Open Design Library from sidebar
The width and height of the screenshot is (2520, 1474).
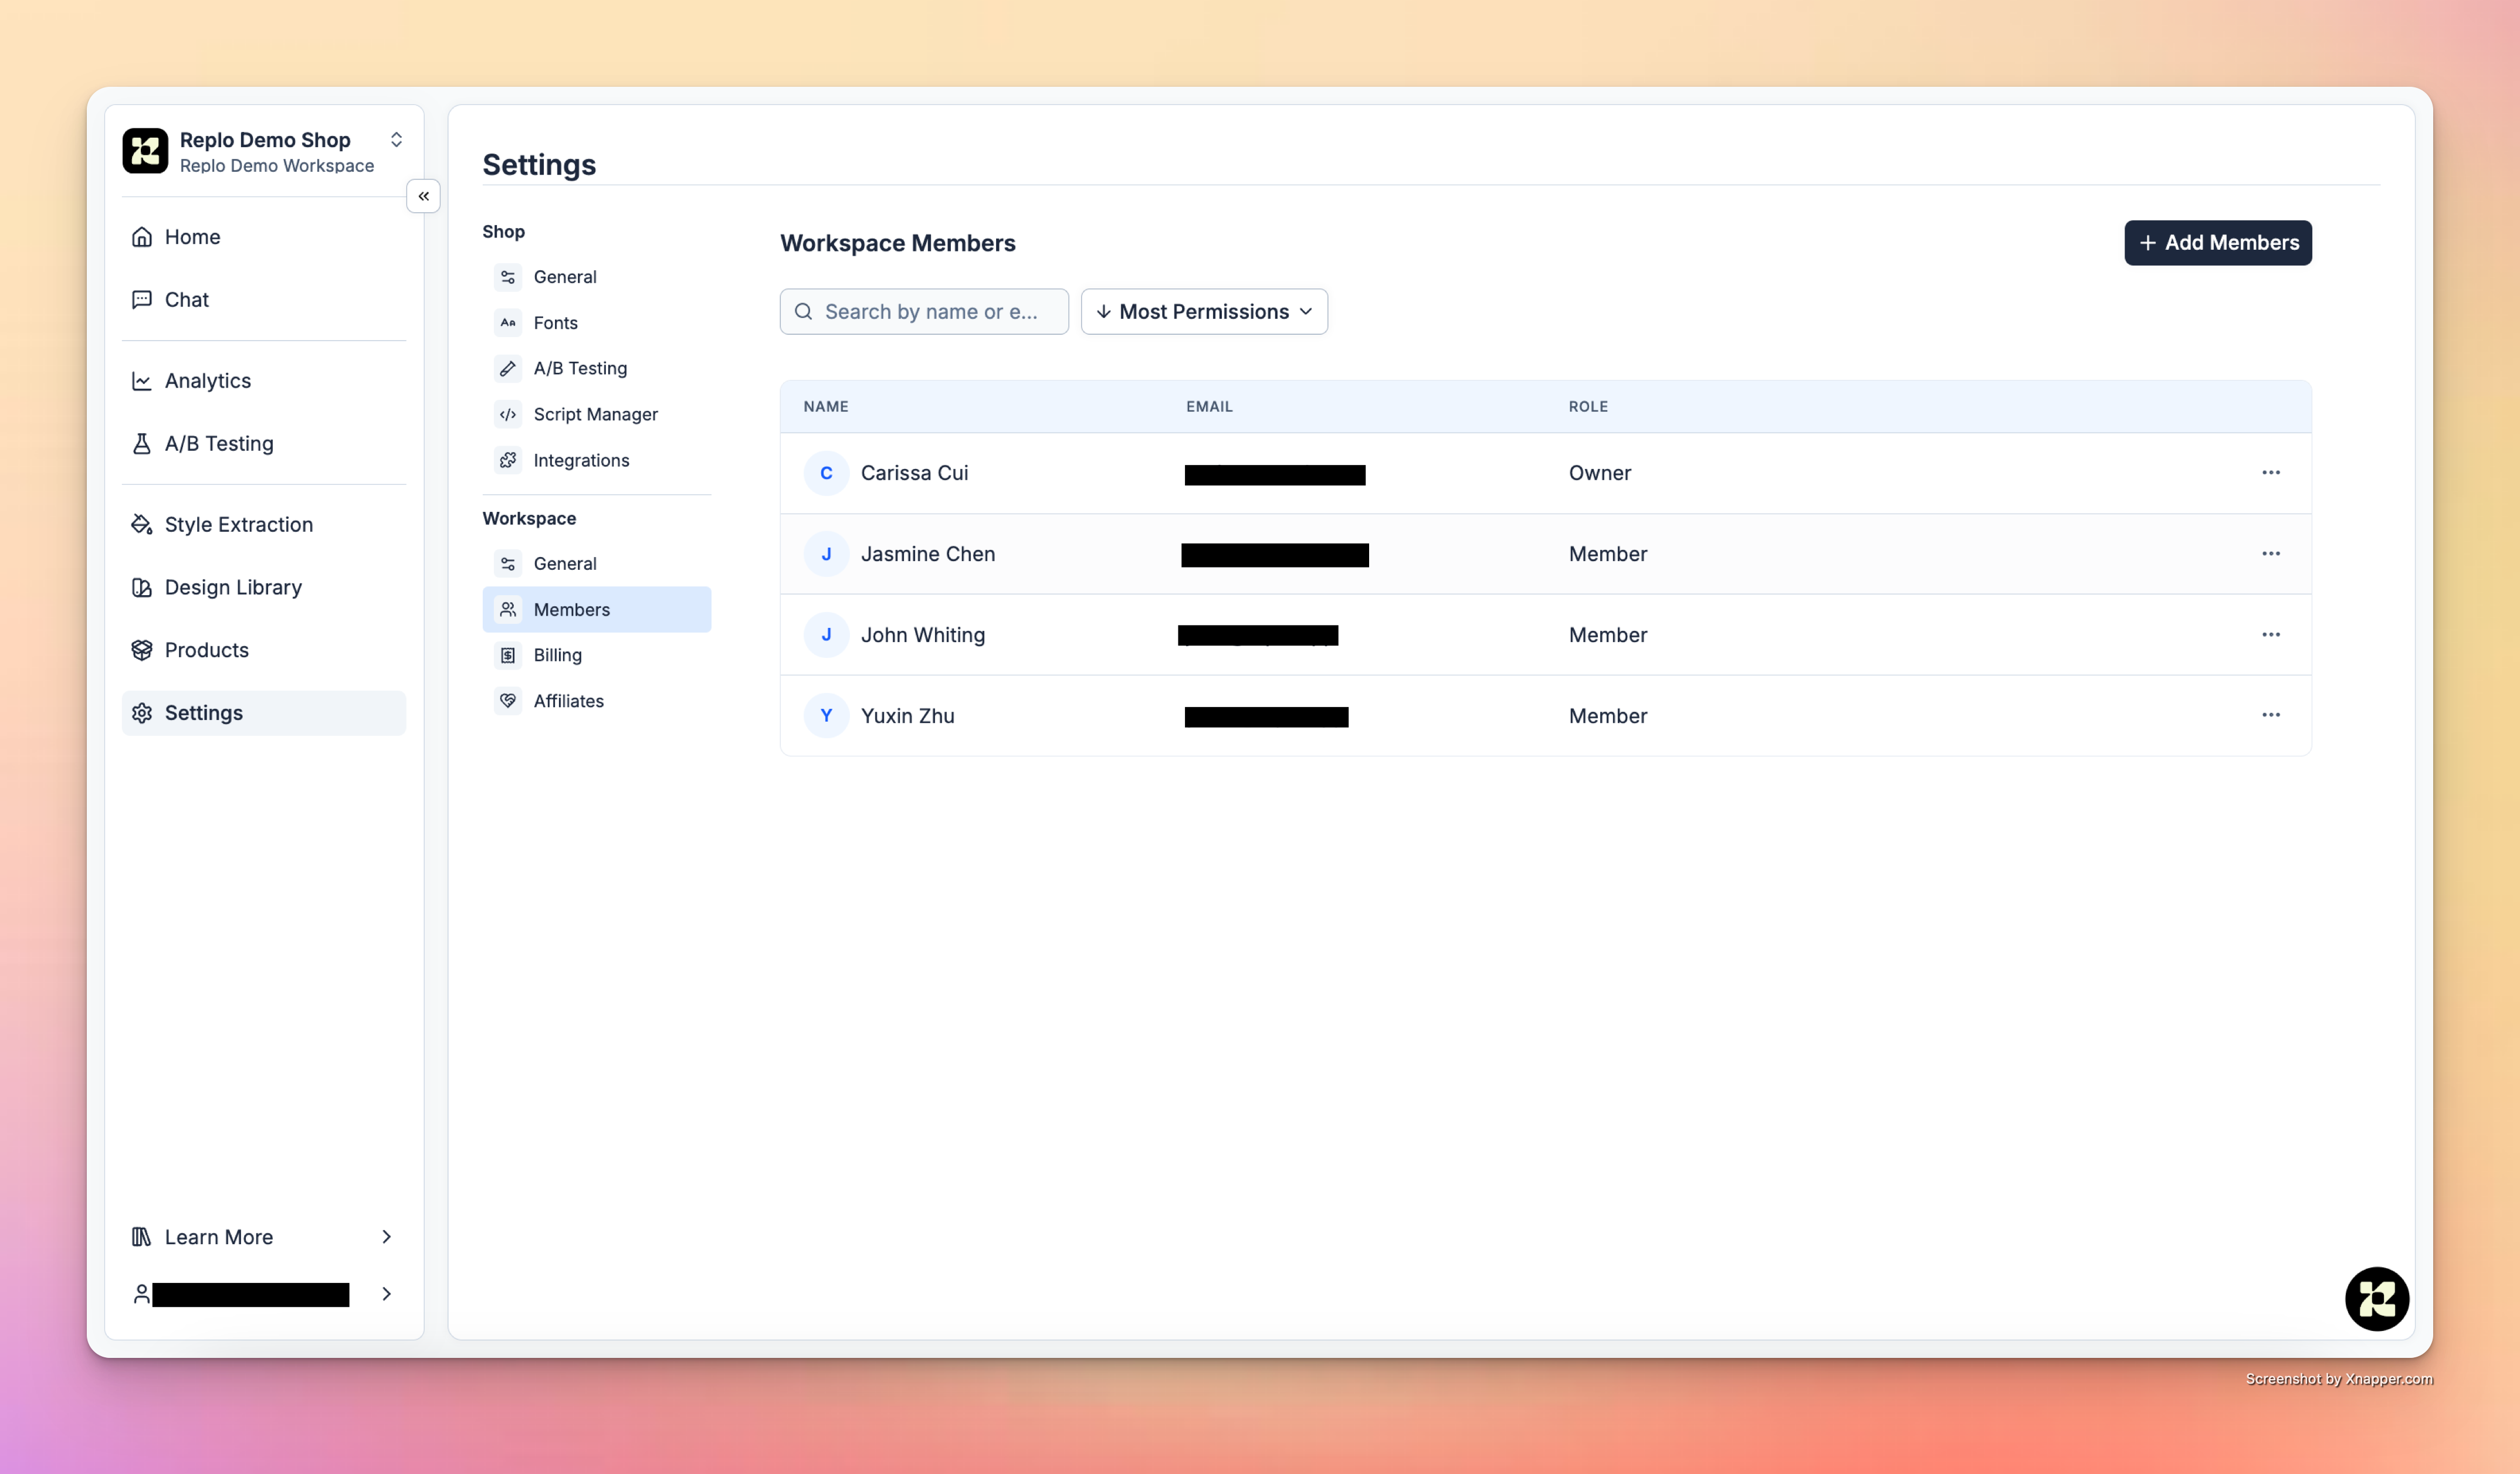(x=233, y=587)
